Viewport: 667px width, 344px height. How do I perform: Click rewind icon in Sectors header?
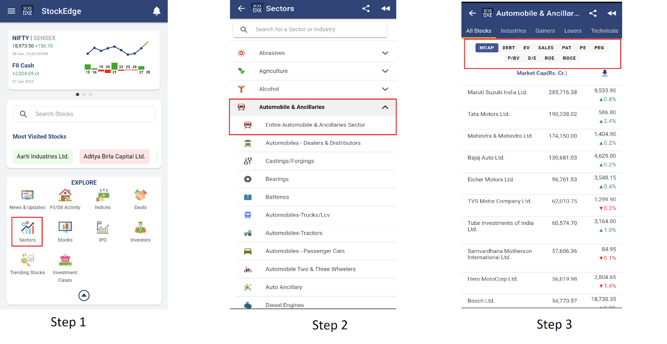tap(386, 8)
